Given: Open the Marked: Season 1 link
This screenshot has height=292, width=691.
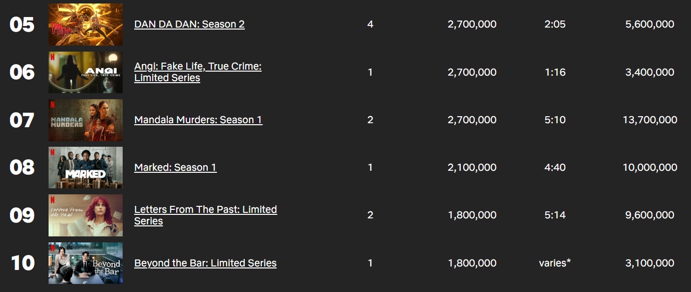Looking at the screenshot, I should 175,167.
